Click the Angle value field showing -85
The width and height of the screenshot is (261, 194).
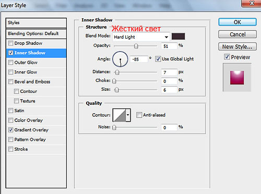[x=139, y=59]
